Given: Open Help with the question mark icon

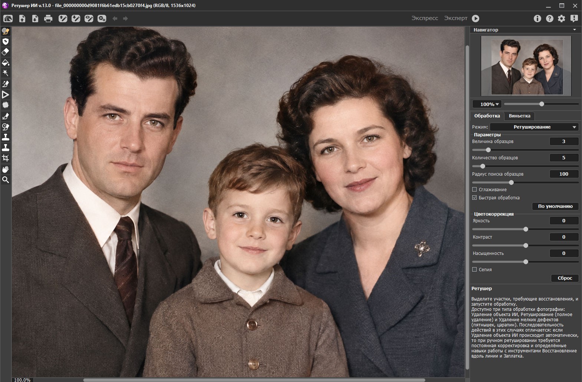Looking at the screenshot, I should (x=549, y=19).
